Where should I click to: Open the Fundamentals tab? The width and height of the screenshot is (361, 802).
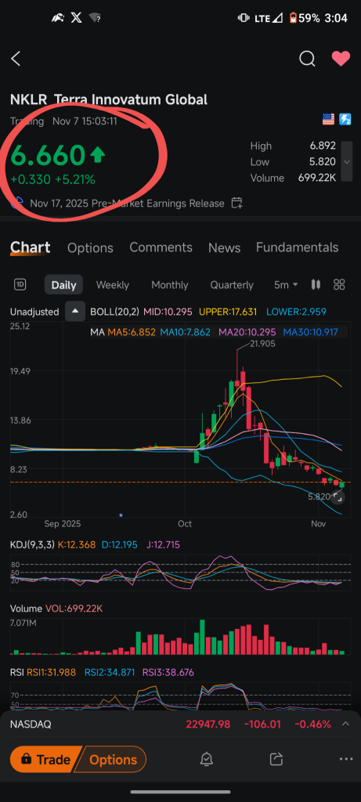[x=297, y=247]
